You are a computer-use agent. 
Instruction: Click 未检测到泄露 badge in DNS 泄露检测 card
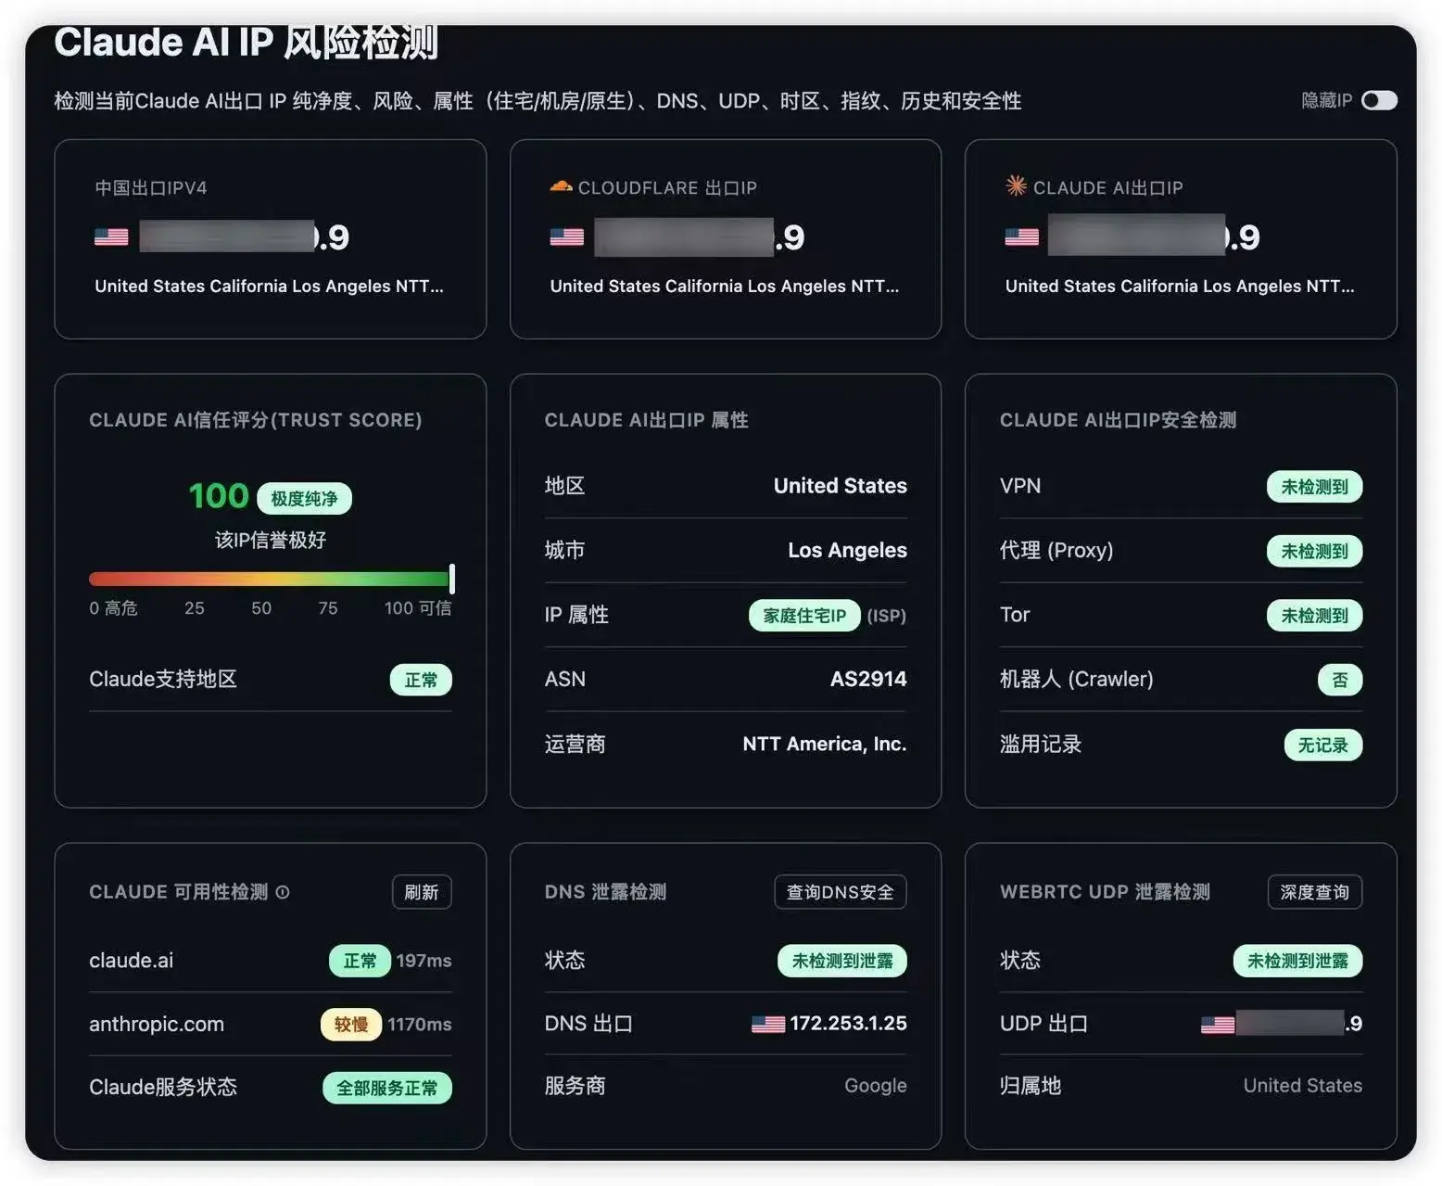pos(842,961)
